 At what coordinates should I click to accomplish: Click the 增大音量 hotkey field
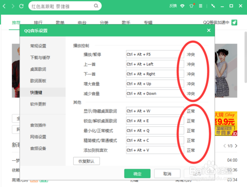tap(155, 84)
